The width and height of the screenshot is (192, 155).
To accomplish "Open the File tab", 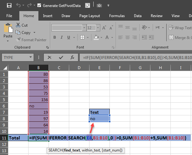I will coord(9,16).
